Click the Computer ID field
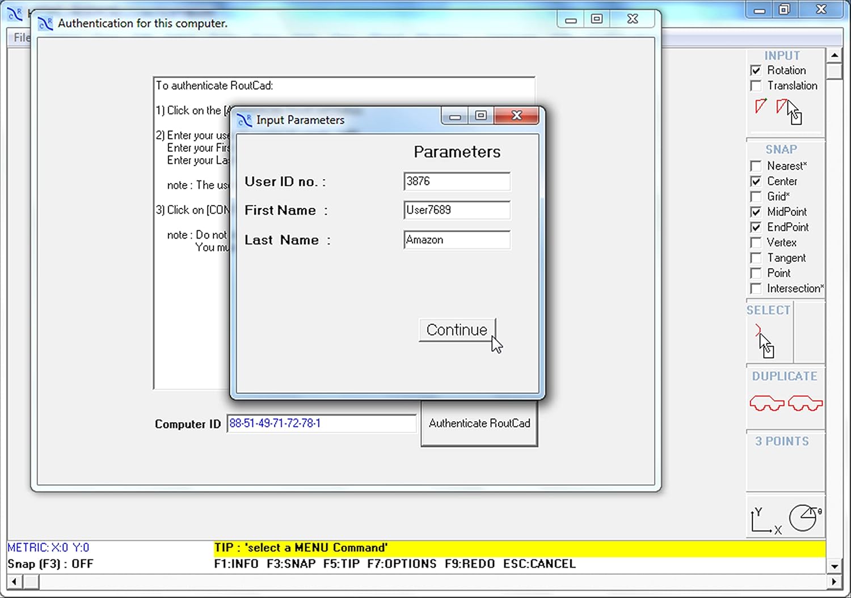 (x=322, y=423)
